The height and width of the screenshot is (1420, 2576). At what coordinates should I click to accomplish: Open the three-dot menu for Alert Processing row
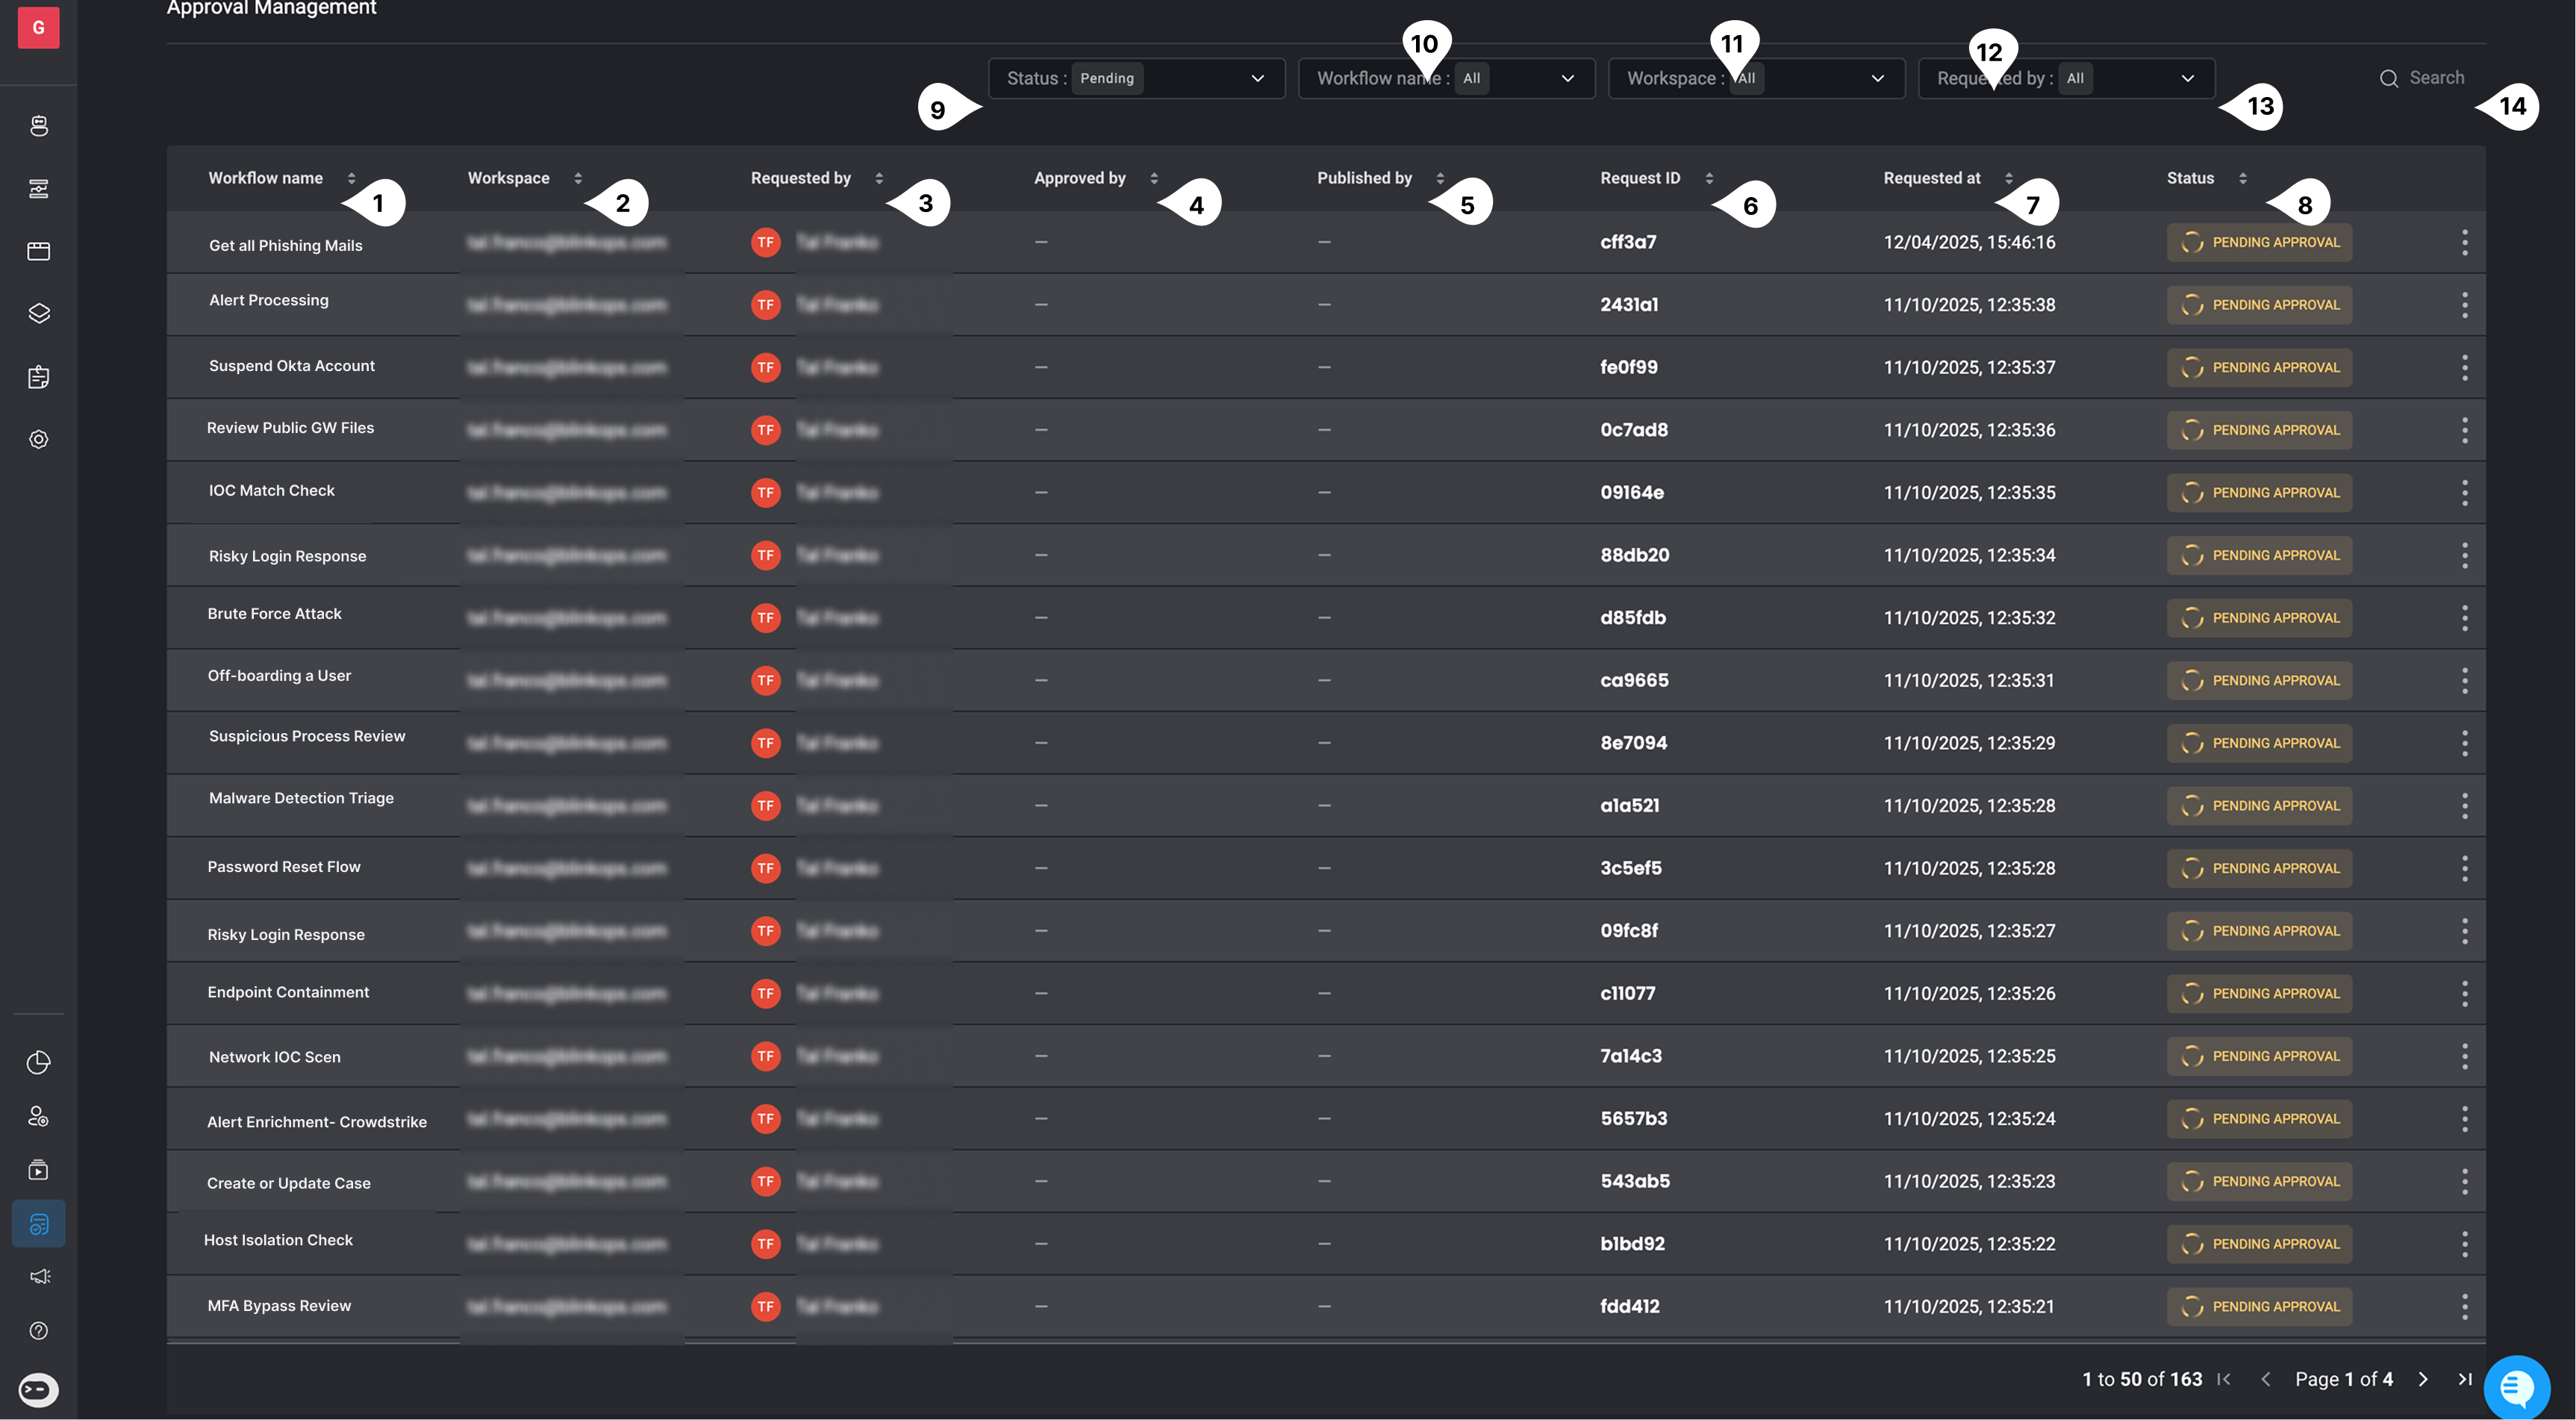point(2464,305)
